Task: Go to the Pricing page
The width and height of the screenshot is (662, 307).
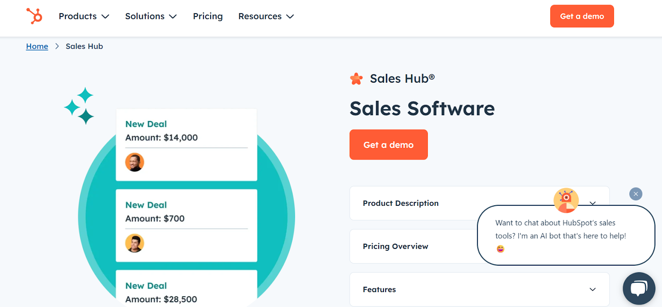Action: [x=208, y=16]
